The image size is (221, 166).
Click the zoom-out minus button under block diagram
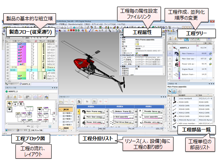click(x=32, y=126)
